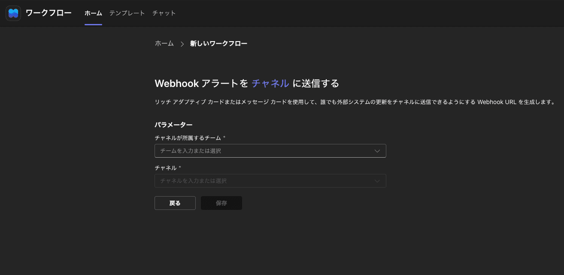Click the 戻る button
The width and height of the screenshot is (564, 275).
175,203
